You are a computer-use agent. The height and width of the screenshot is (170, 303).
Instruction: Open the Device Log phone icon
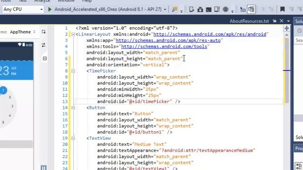[x=217, y=9]
